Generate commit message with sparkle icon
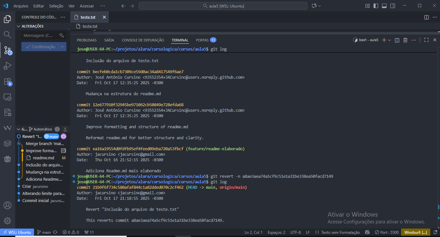This screenshot has width=440, height=237. (62, 35)
